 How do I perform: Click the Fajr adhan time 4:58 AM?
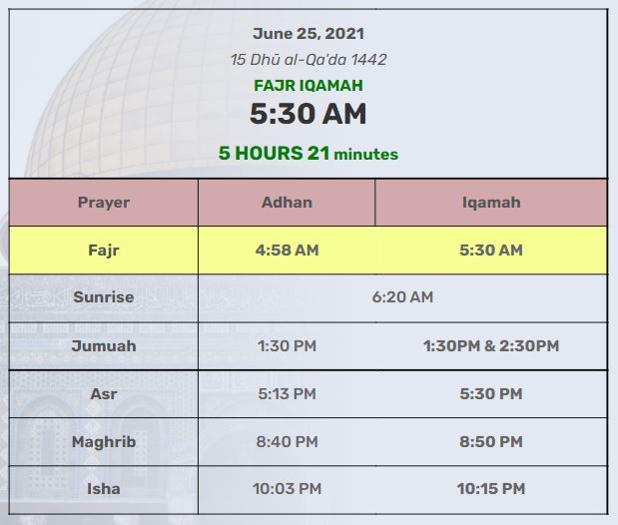[287, 250]
